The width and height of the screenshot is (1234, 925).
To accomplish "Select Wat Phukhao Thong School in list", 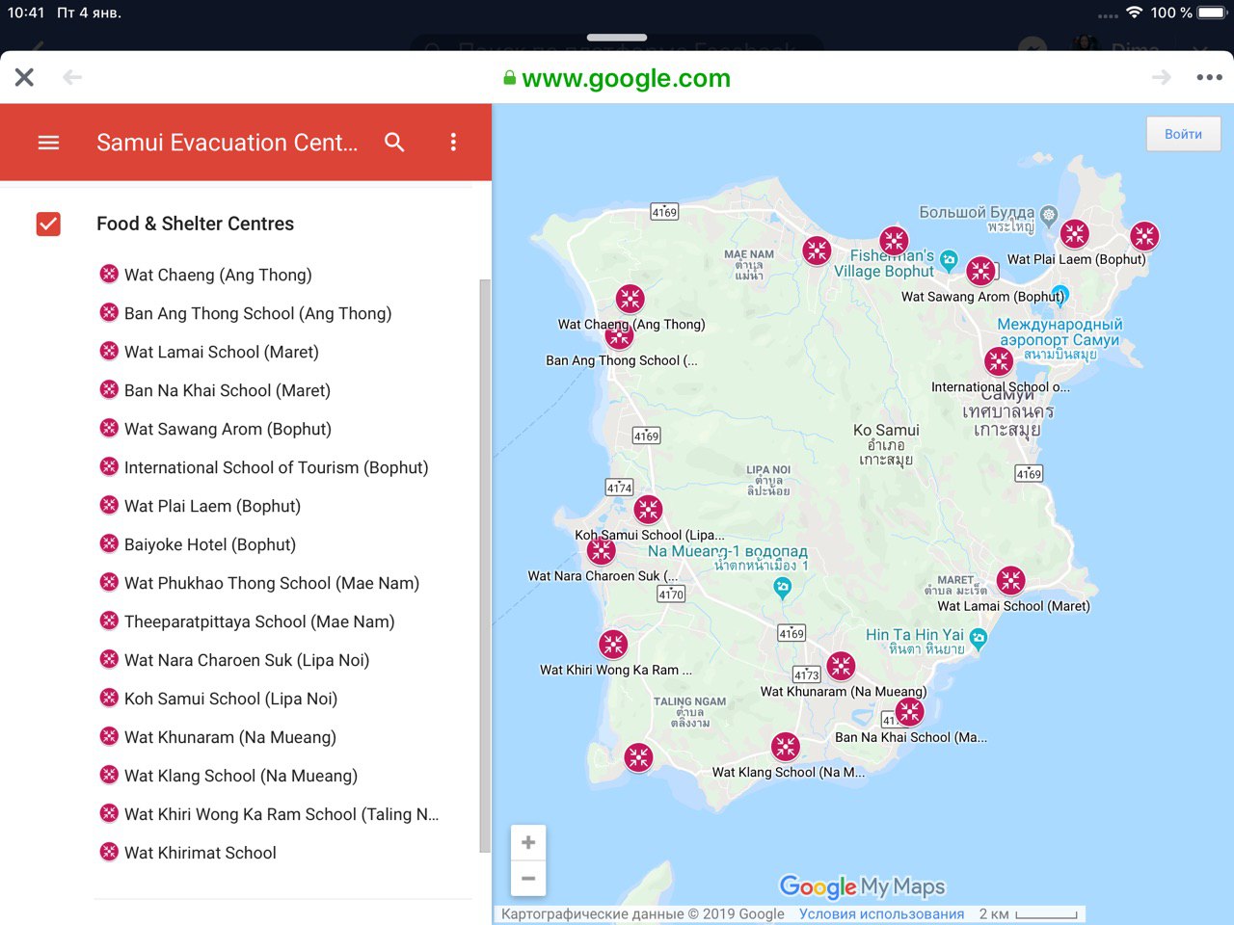I will coord(271,583).
